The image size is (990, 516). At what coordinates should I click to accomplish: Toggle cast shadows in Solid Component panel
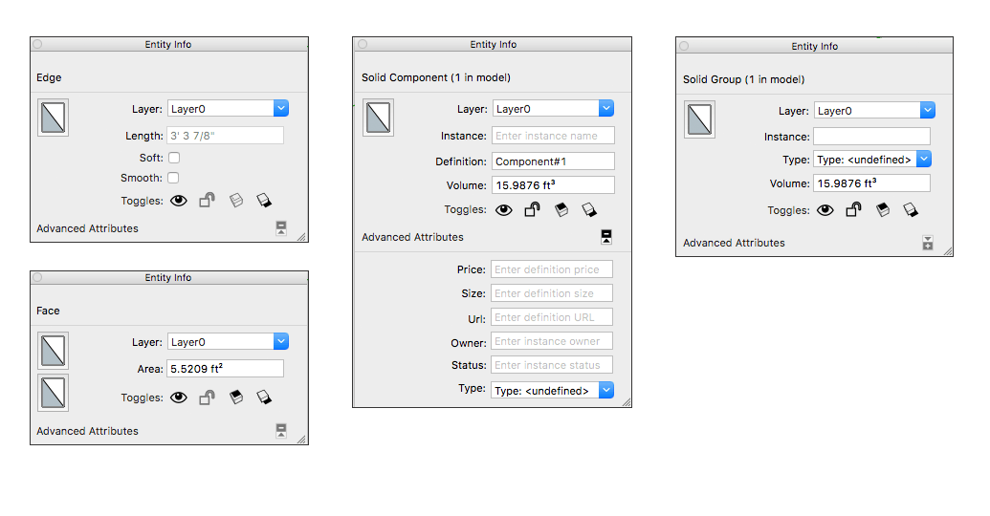point(589,209)
